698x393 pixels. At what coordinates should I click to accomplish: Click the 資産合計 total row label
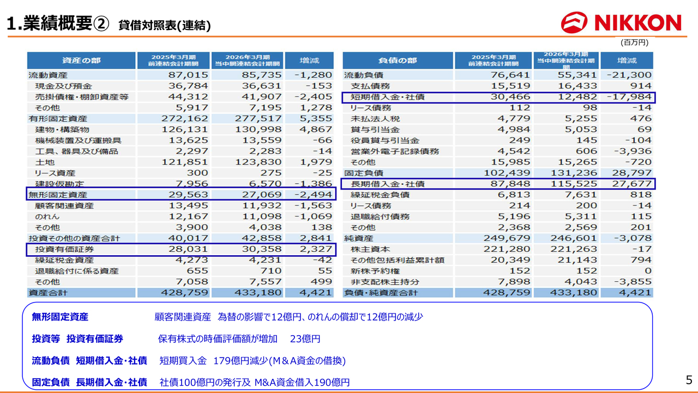48,293
